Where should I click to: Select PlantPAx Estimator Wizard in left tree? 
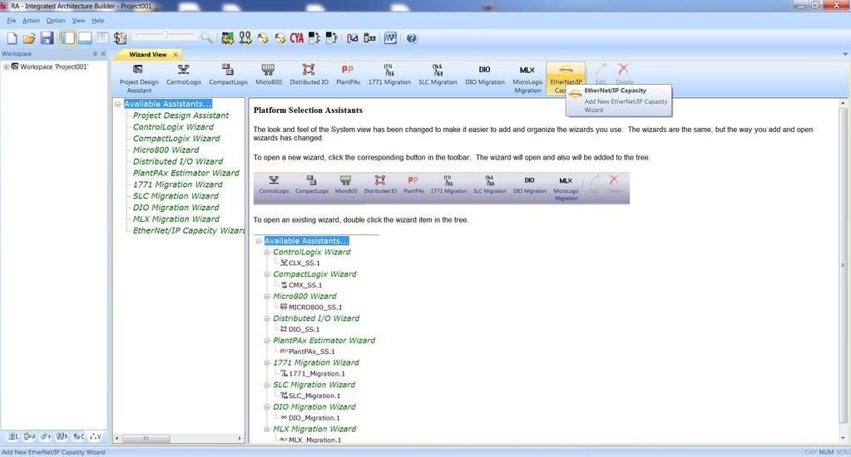[x=186, y=173]
